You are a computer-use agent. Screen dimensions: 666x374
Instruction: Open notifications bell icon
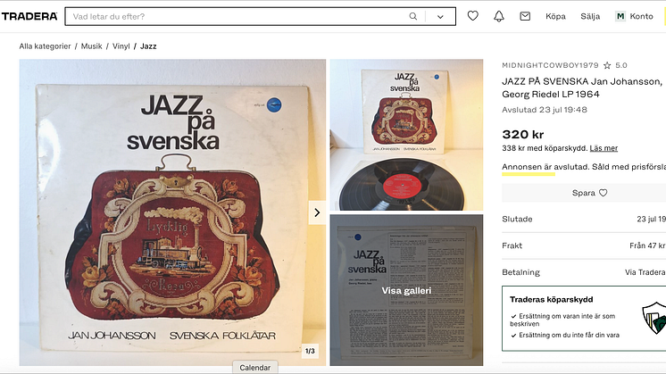pos(499,16)
